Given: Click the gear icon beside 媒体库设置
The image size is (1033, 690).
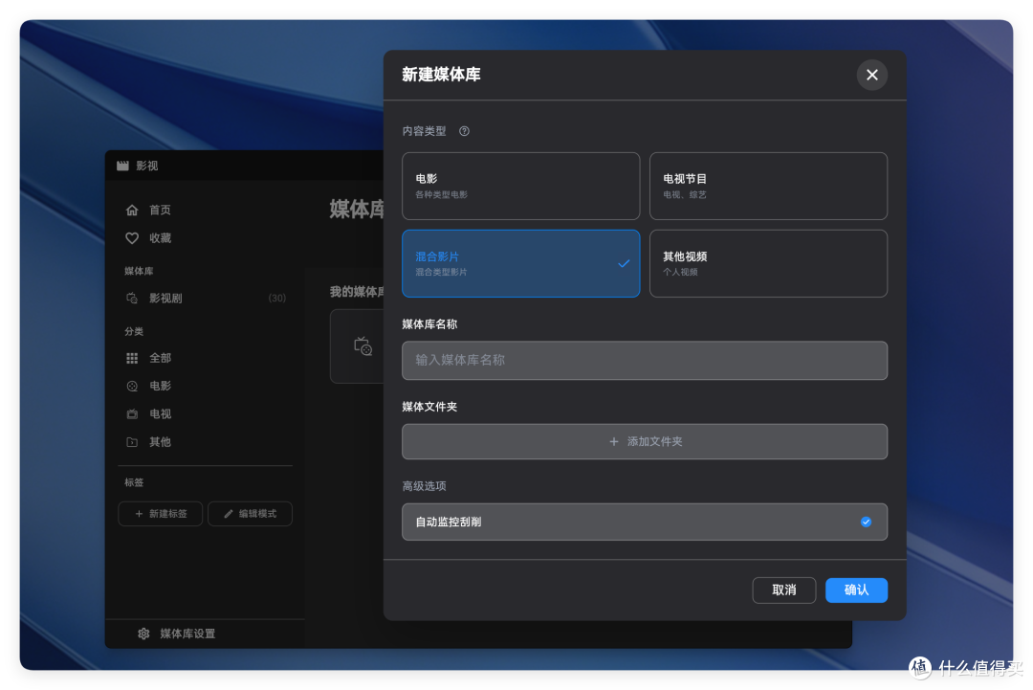Looking at the screenshot, I should tap(143, 634).
